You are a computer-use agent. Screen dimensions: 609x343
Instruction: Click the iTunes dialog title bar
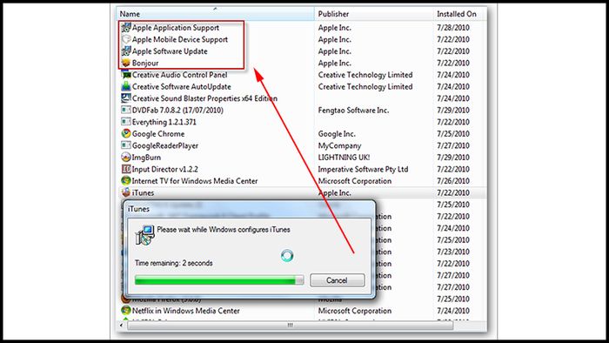tap(250, 209)
